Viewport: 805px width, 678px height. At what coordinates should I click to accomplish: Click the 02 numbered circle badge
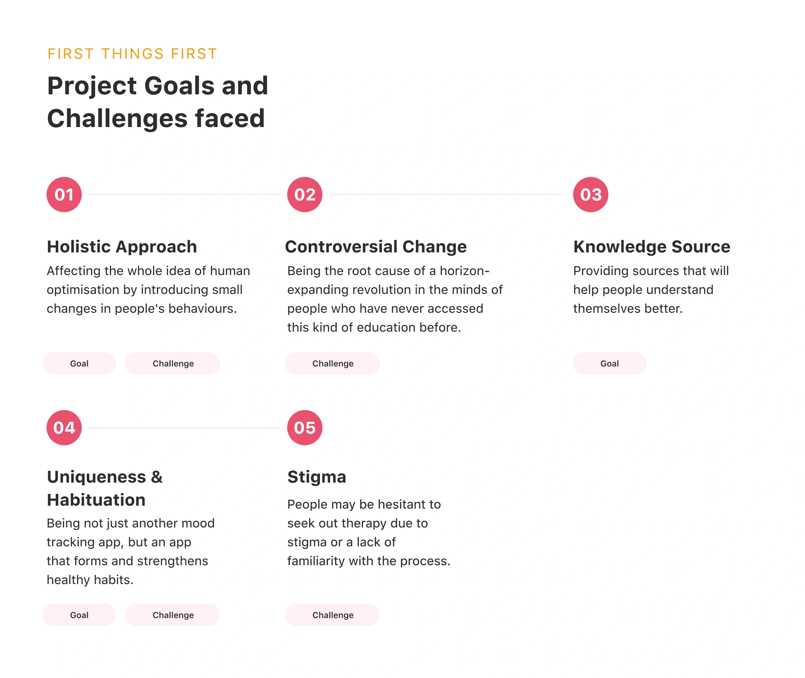305,195
